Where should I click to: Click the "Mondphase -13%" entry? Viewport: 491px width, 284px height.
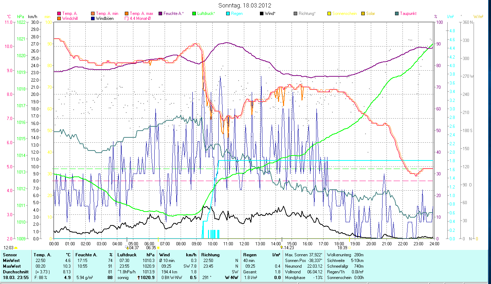(304, 278)
